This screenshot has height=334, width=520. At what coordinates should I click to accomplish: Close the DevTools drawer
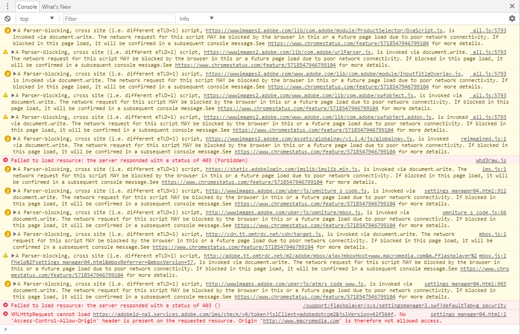coord(512,6)
